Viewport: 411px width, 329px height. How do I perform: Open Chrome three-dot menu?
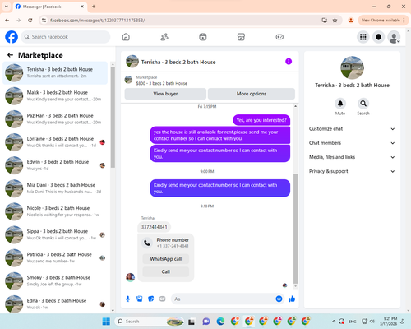(x=404, y=21)
